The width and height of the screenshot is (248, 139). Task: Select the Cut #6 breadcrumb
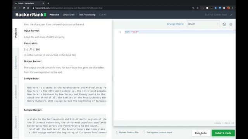coord(103,15)
